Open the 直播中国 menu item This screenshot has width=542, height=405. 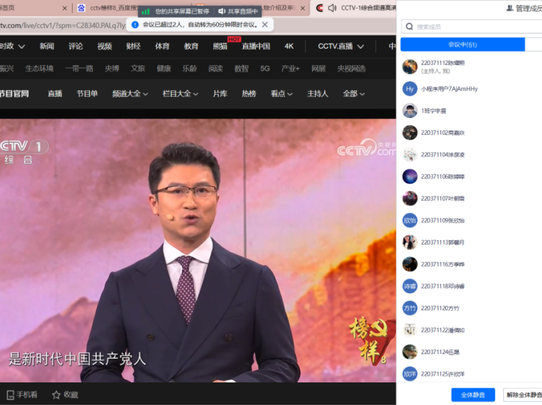click(x=256, y=47)
